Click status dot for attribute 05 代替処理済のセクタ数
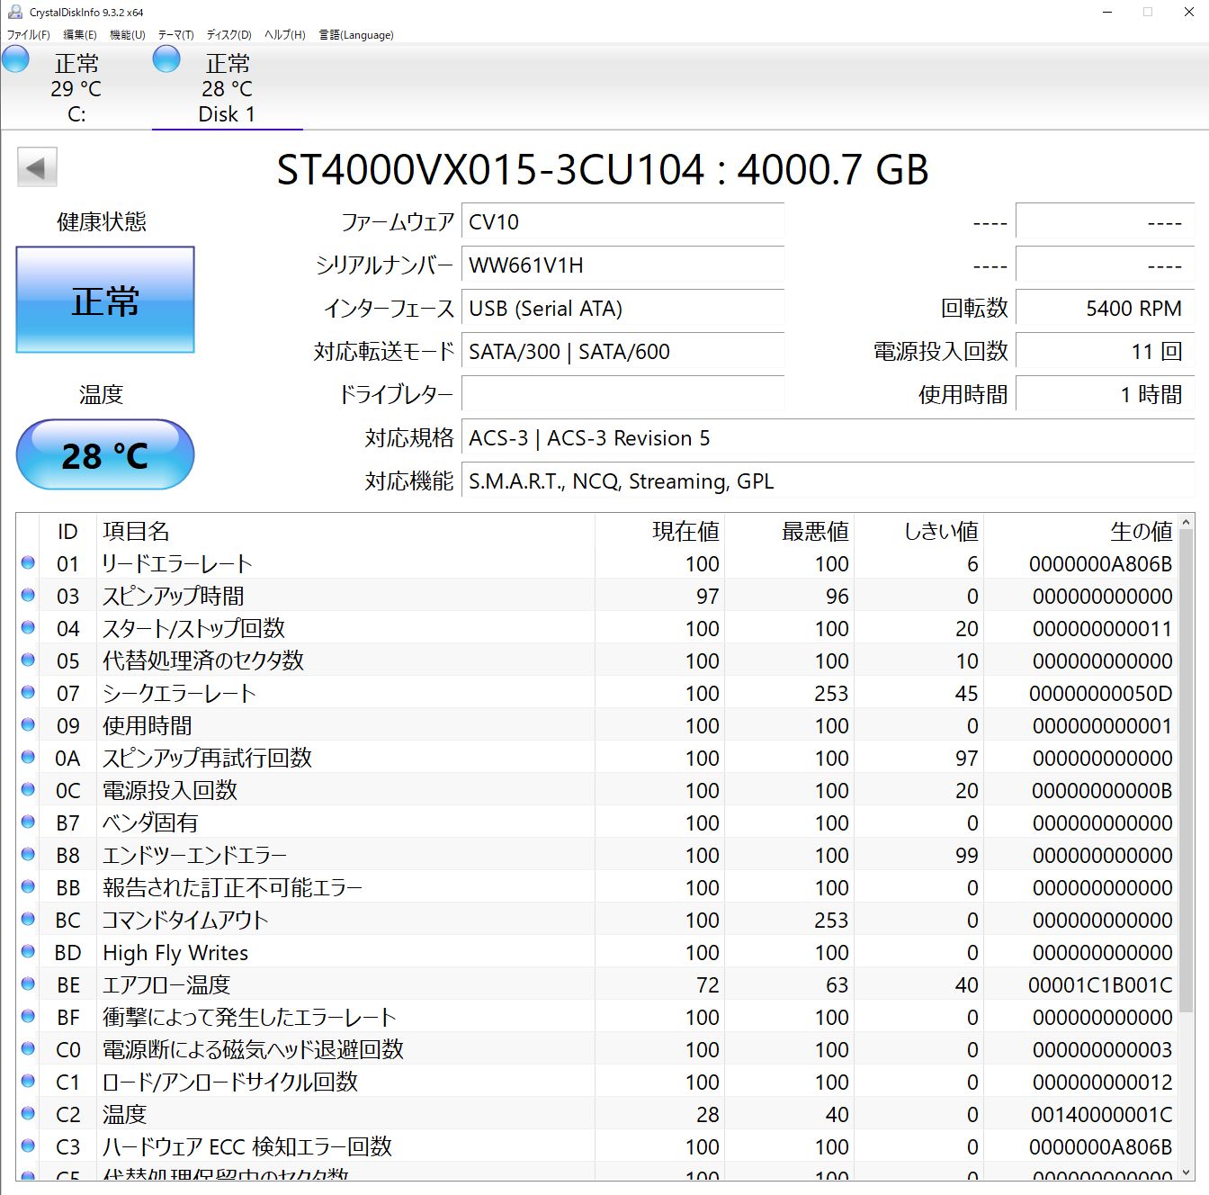Screen dimensions: 1209x1195 [28, 660]
